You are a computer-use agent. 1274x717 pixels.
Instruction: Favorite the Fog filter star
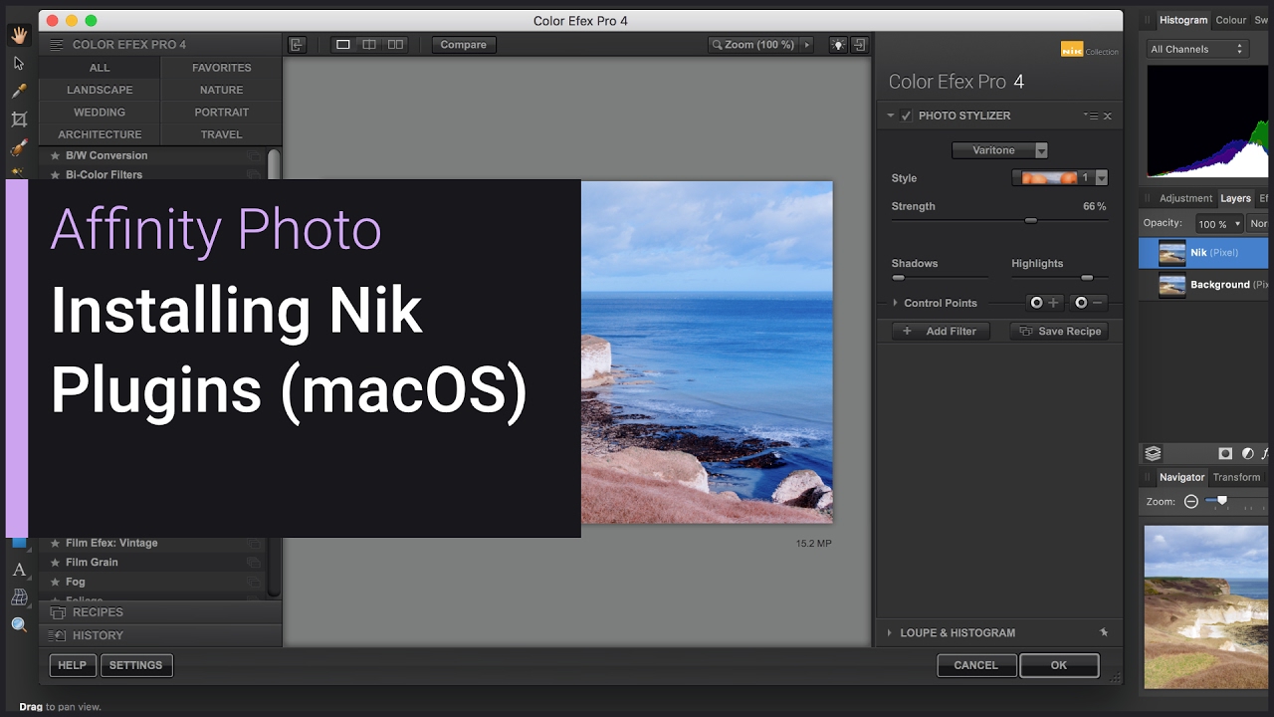pos(56,582)
